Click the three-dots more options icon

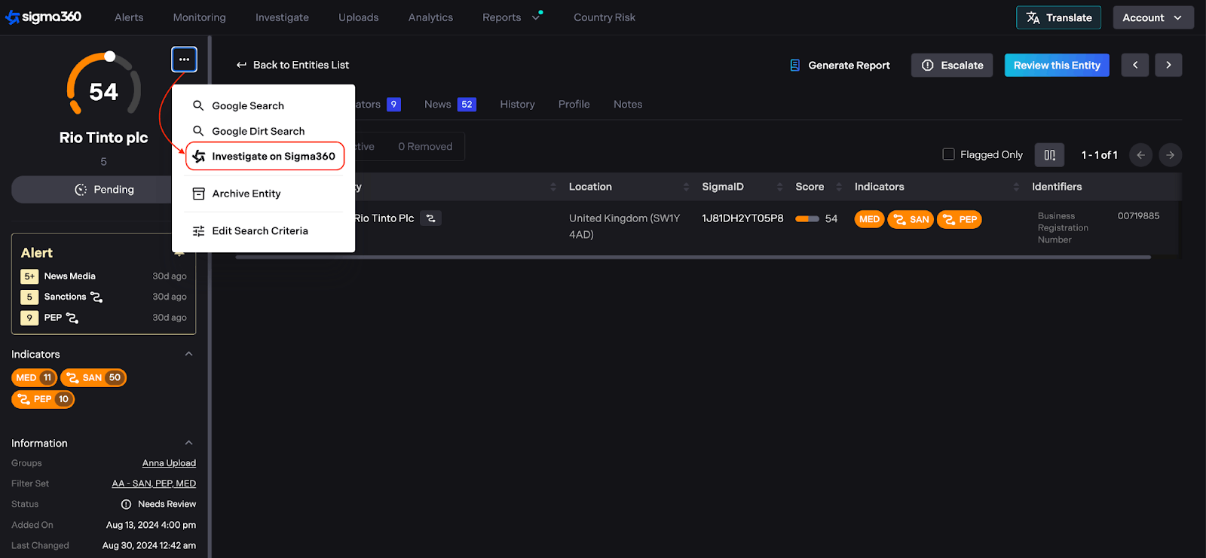point(184,59)
